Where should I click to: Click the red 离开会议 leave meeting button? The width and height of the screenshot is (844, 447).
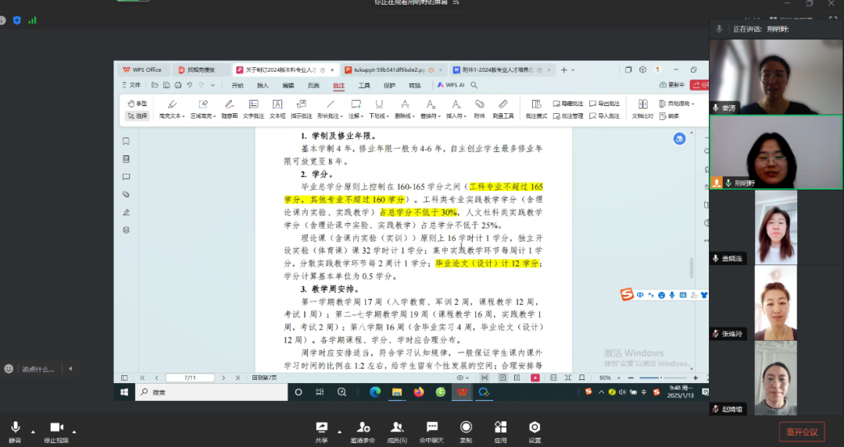click(801, 431)
